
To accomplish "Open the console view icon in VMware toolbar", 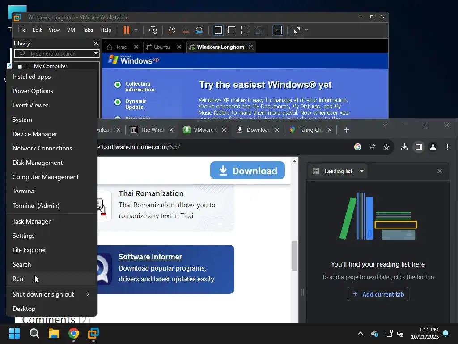I will point(277,30).
